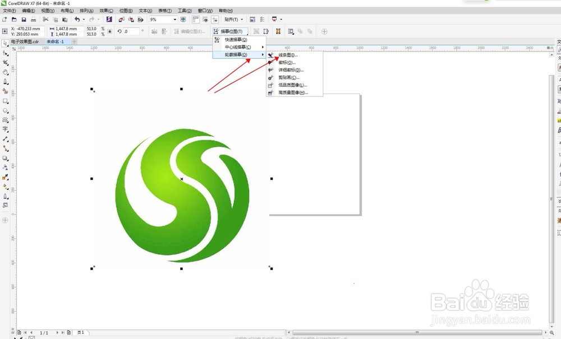Paste from clipboard
This screenshot has height=339, width=561.
coord(65,19)
